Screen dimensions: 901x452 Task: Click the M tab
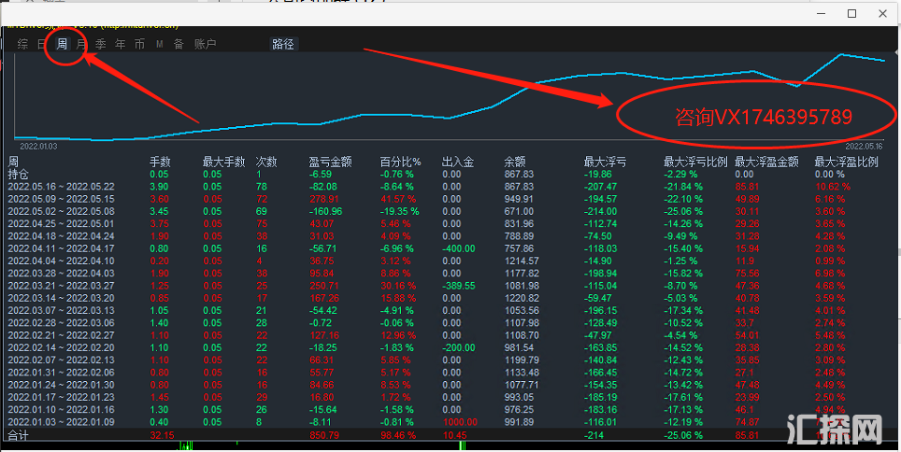click(159, 44)
